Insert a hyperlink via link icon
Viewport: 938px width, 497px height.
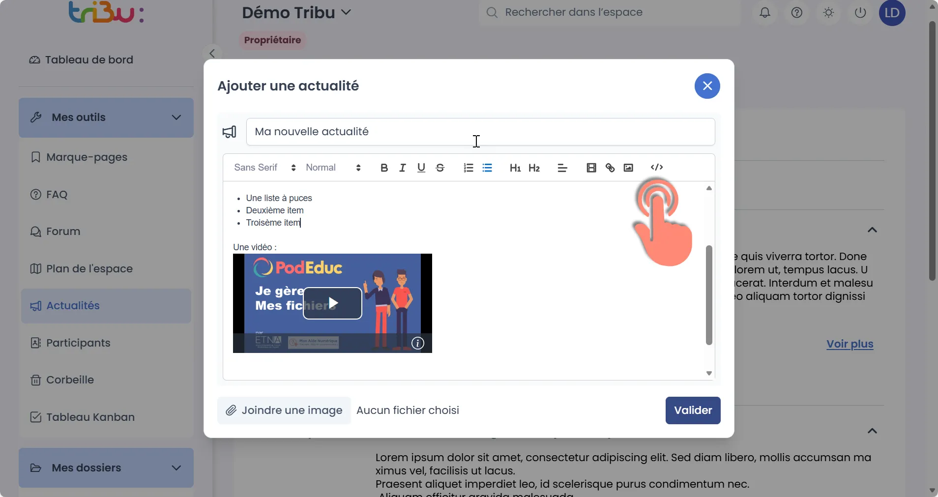(610, 168)
